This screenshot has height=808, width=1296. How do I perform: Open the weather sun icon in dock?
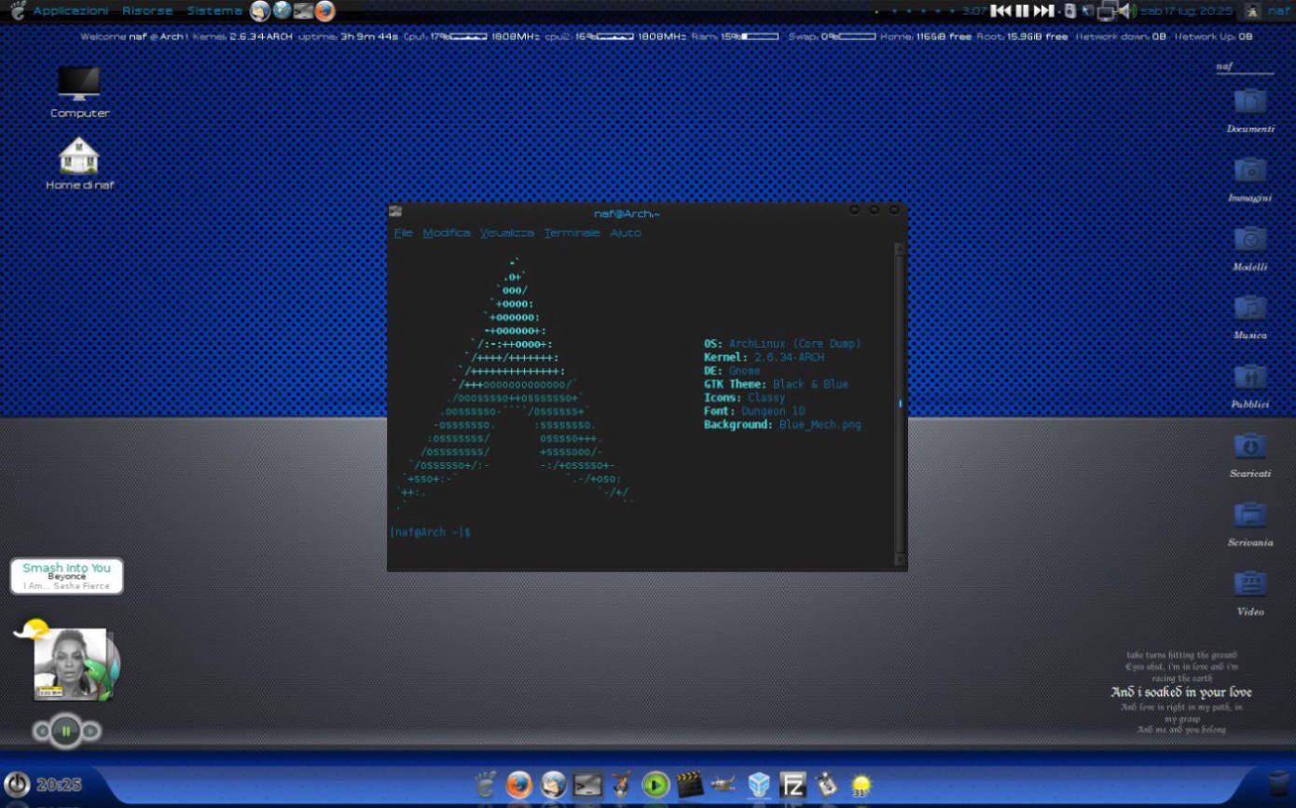[x=862, y=785]
